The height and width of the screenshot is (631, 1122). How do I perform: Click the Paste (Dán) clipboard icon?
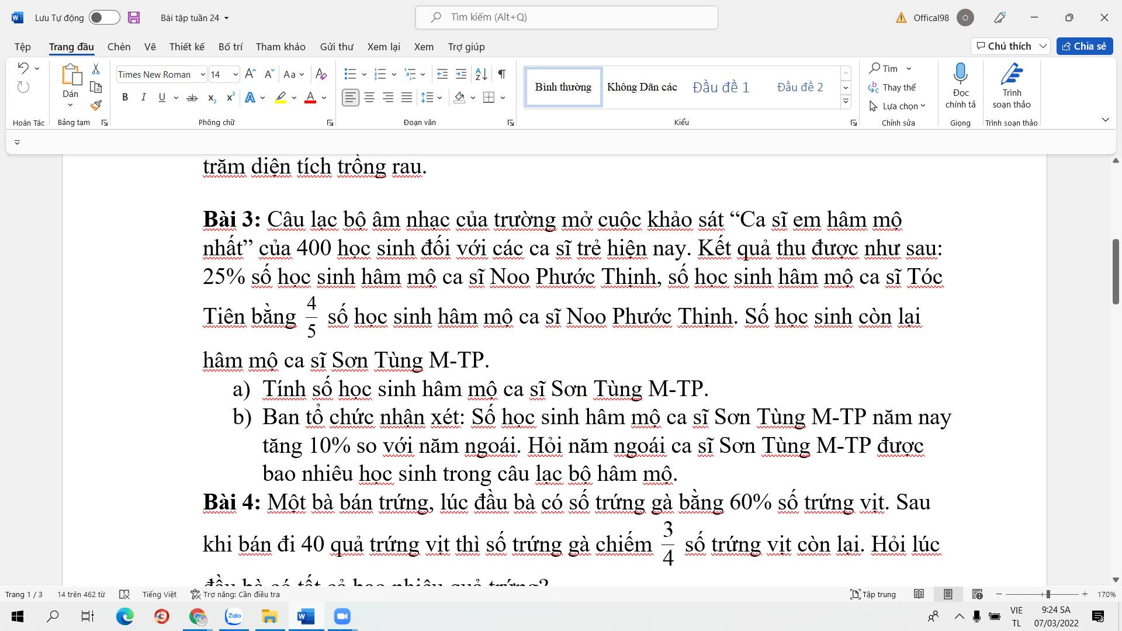click(x=71, y=75)
